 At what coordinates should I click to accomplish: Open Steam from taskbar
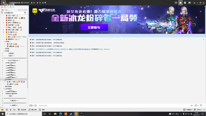click(71, 114)
